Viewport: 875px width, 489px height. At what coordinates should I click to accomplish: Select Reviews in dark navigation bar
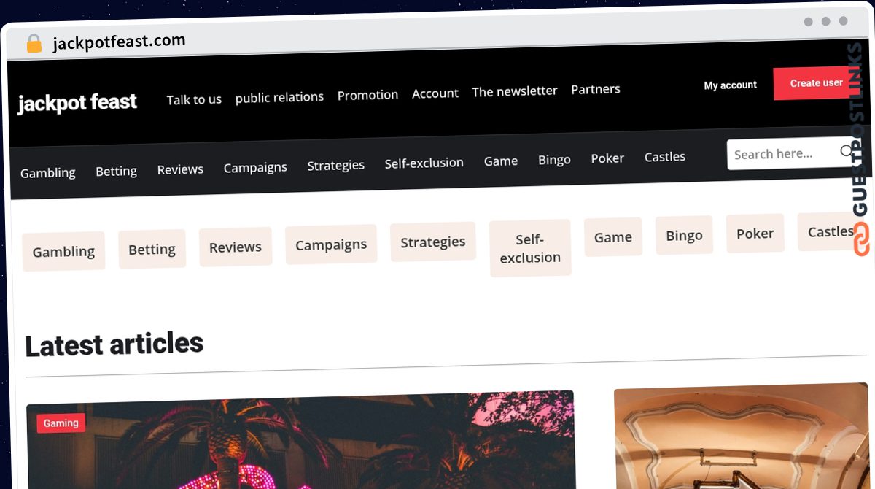180,169
